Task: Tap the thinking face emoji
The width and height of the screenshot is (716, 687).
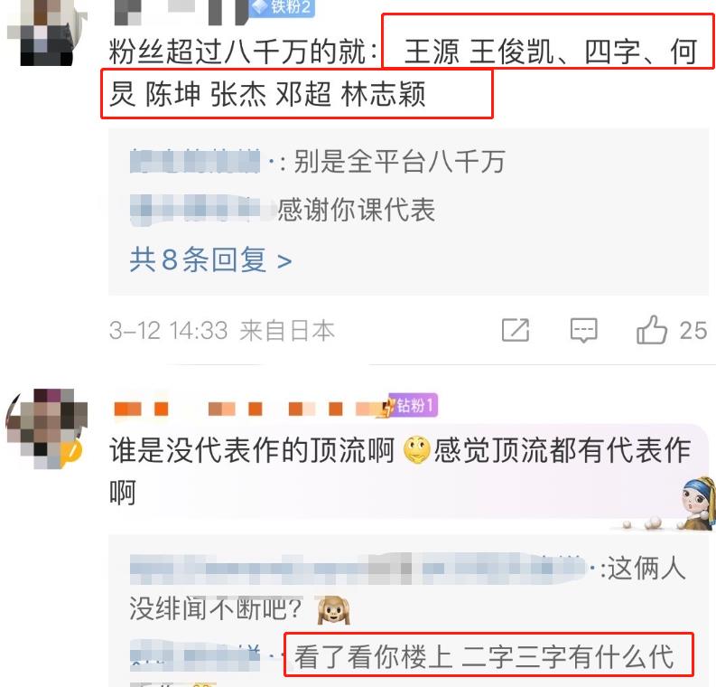Action: click(416, 450)
